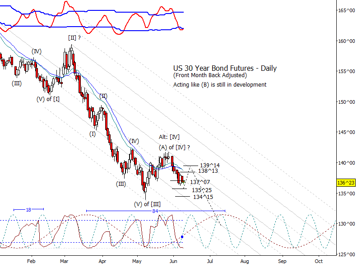Click the 137^07 price level label

point(200,182)
